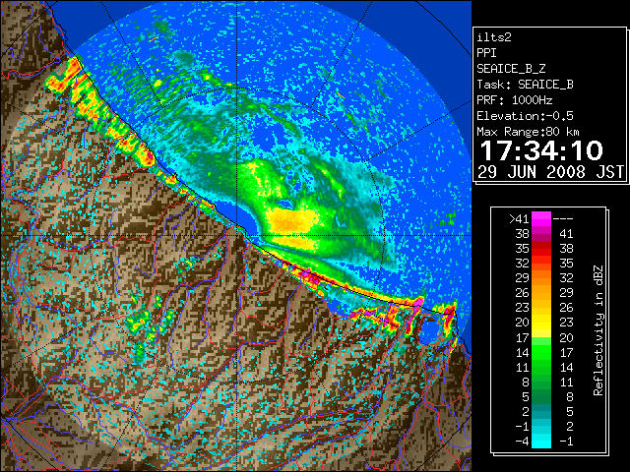630x472 pixels.
Task: Click the 17:34:10 timestamp
Action: click(541, 150)
